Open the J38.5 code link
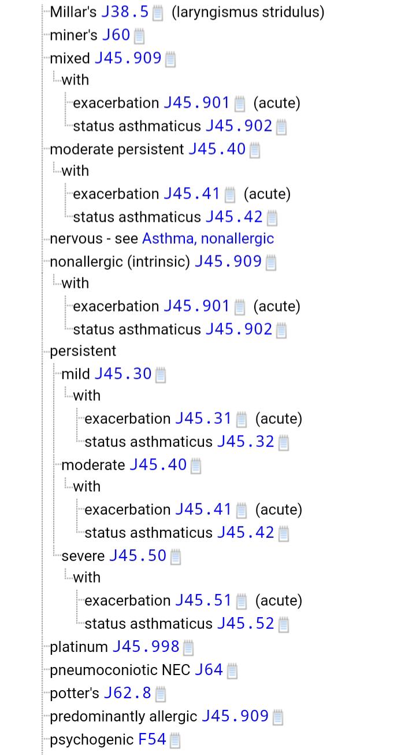Viewport: 416px width, 755px height. tap(125, 12)
